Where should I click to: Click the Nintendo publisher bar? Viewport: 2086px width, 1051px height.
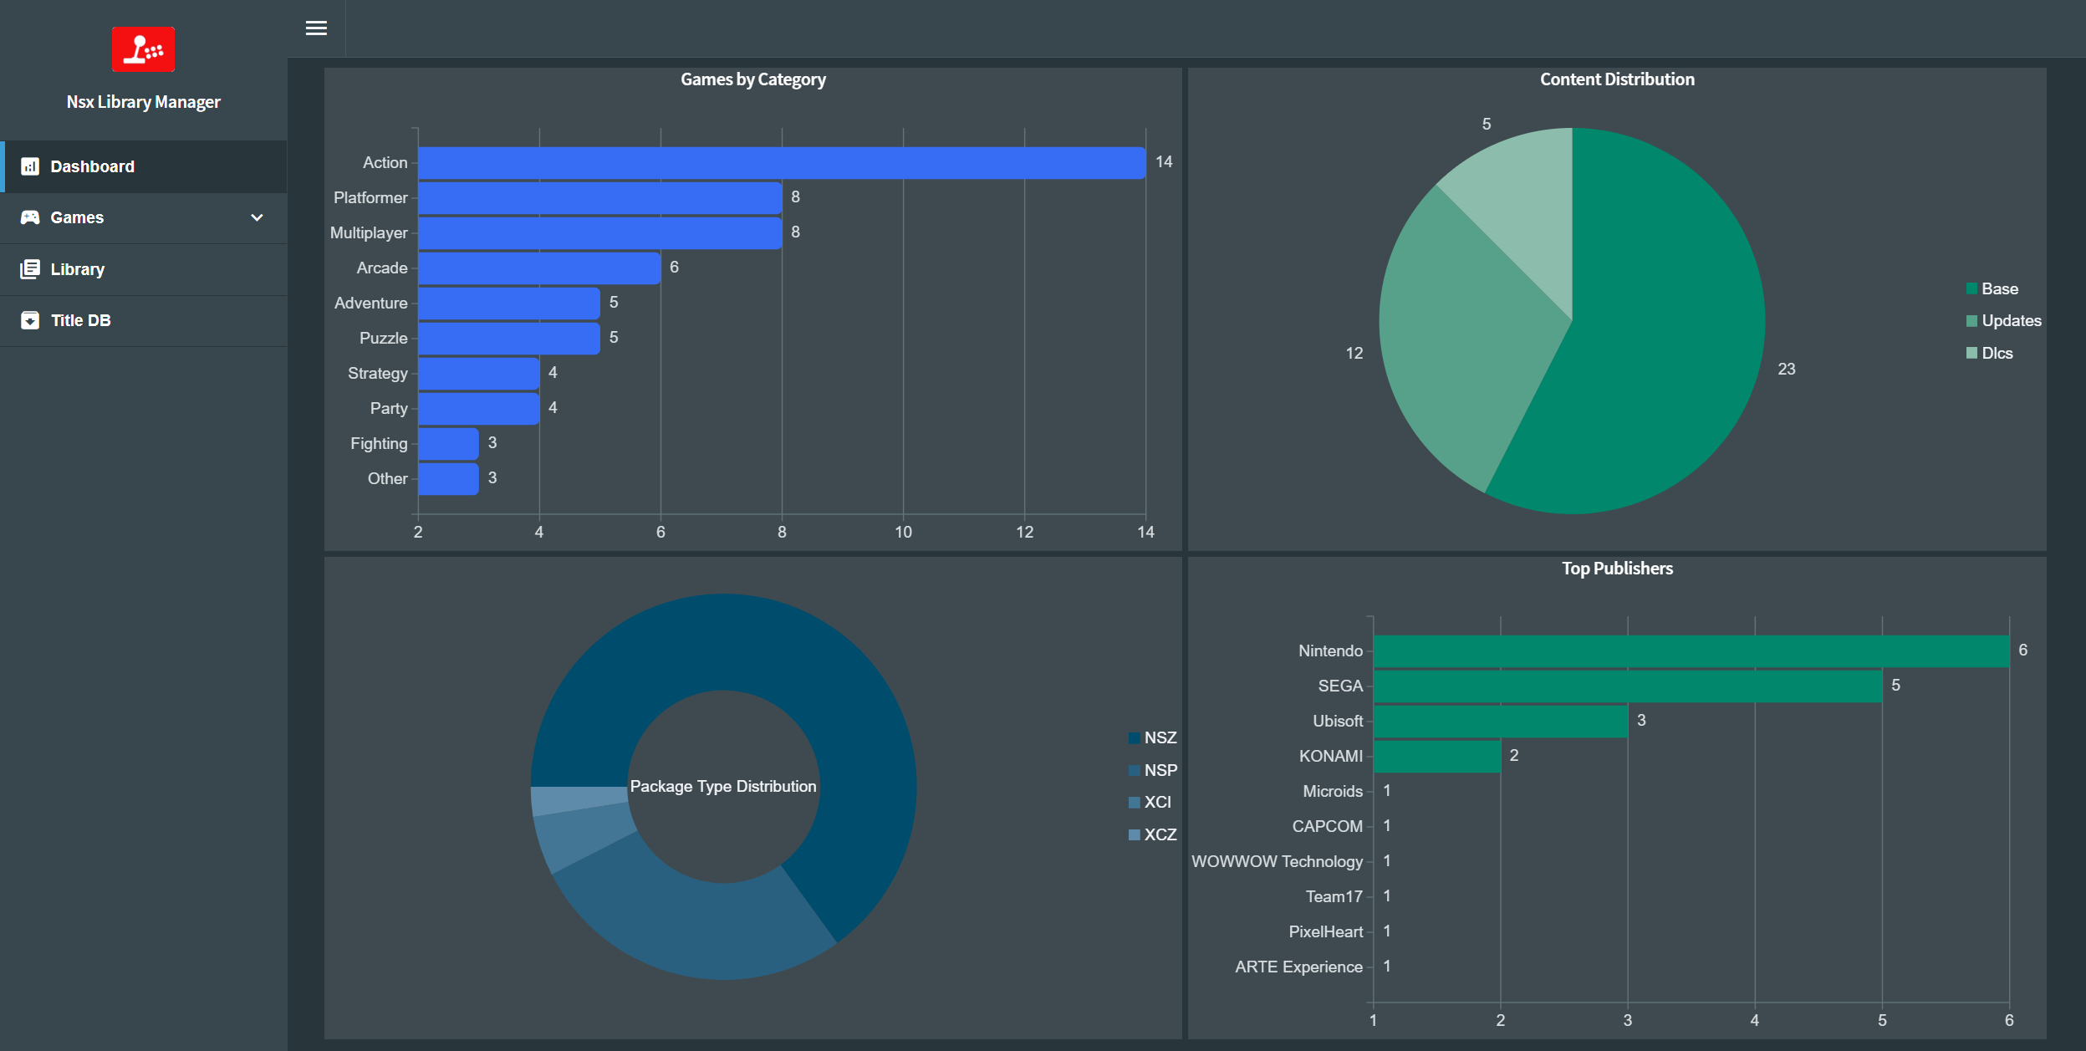(x=1691, y=651)
